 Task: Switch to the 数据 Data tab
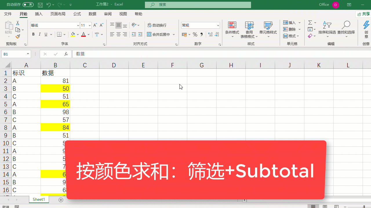pos(92,14)
